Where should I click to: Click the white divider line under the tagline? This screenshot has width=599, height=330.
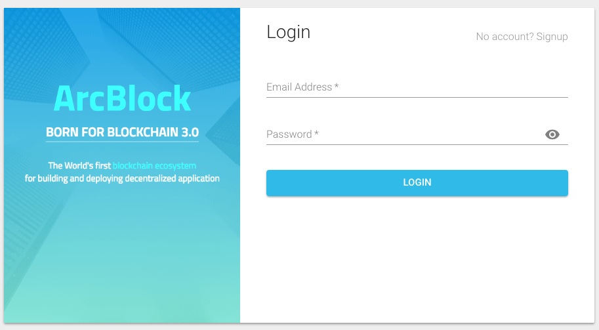pyautogui.click(x=122, y=142)
